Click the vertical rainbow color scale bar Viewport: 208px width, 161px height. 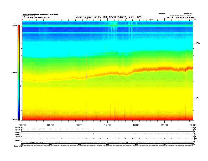pyautogui.click(x=19, y=73)
